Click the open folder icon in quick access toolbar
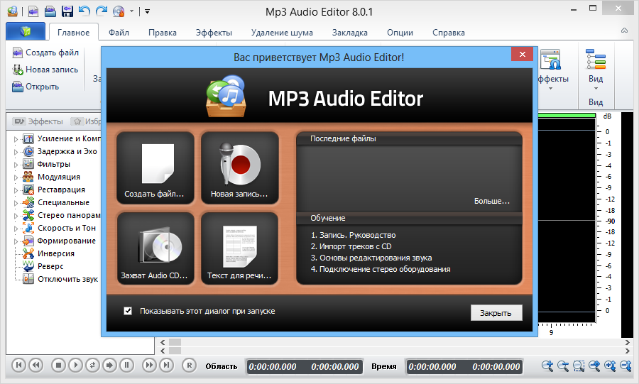Viewport: 639px width, 384px height. pyautogui.click(x=50, y=11)
